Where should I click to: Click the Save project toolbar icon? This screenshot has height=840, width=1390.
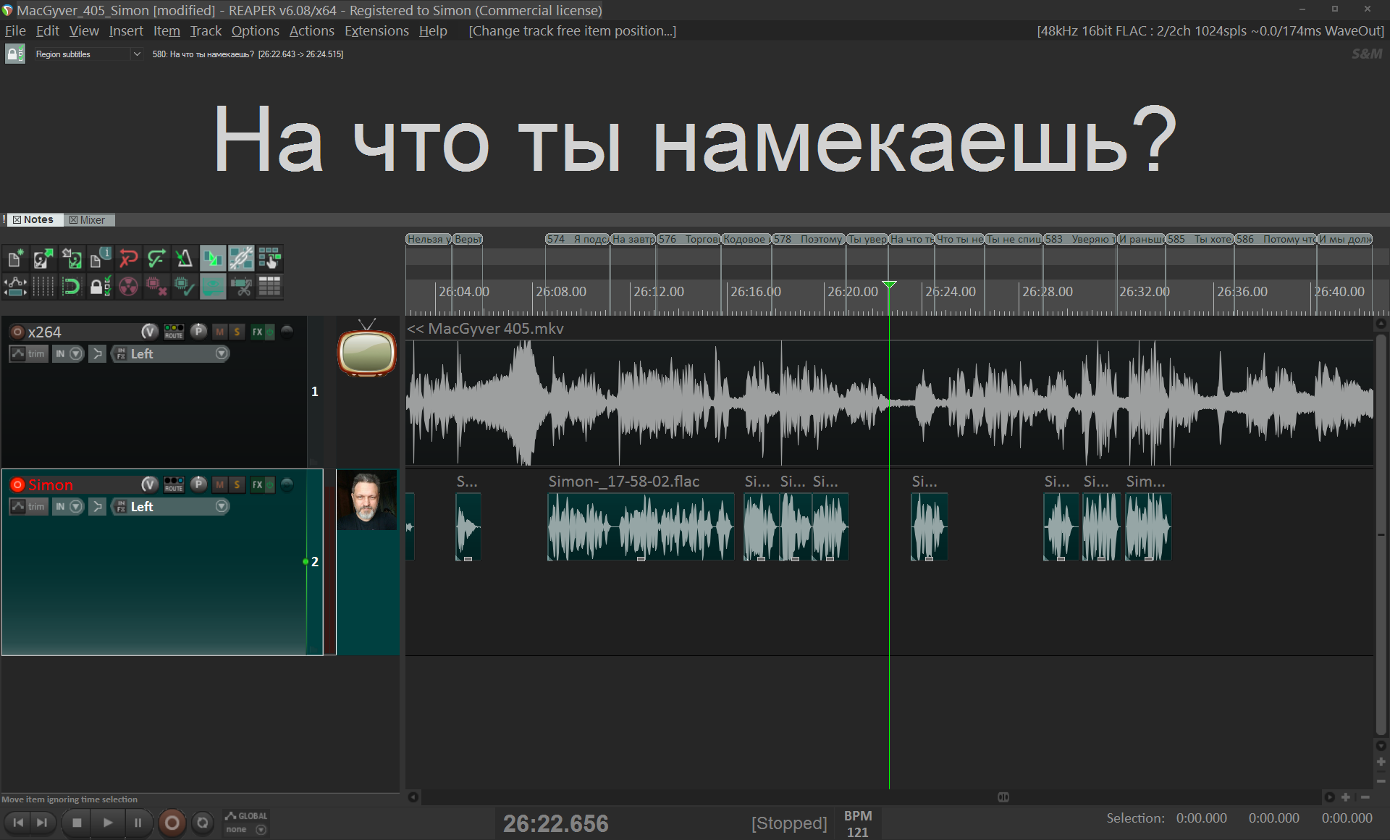(72, 259)
